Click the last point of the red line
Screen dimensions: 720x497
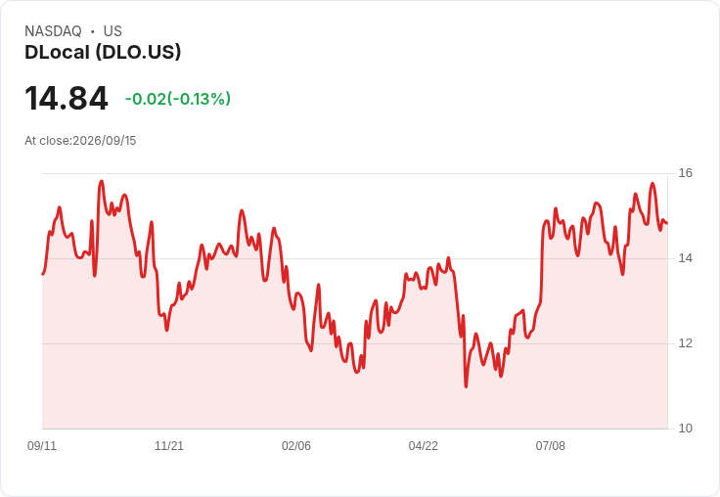click(667, 223)
